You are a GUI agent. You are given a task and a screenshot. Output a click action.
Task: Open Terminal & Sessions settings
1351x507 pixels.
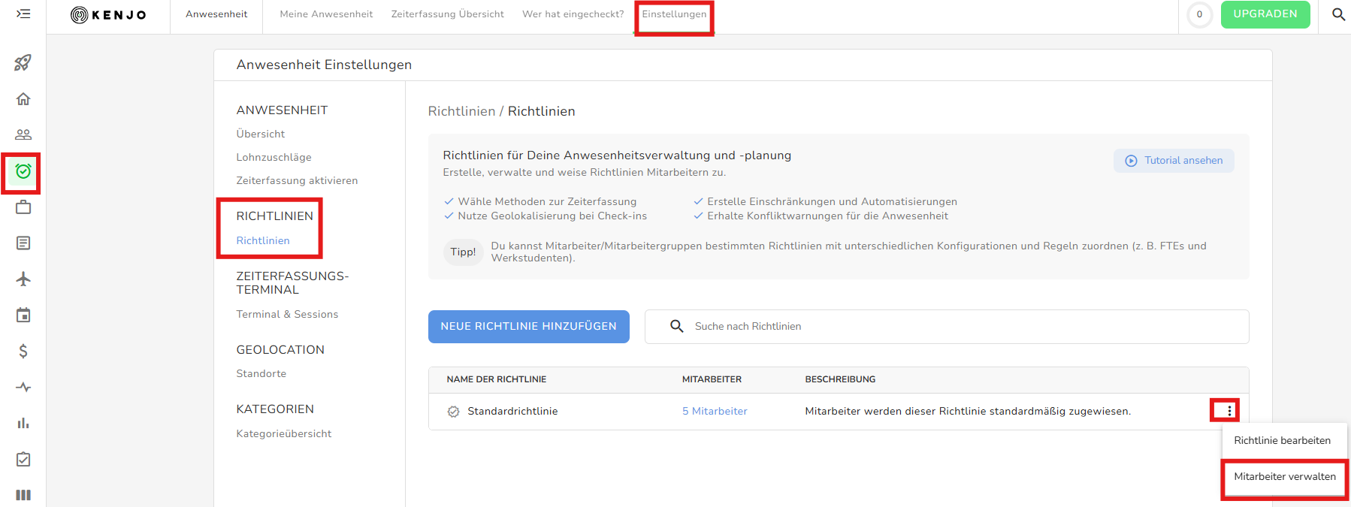(x=287, y=315)
